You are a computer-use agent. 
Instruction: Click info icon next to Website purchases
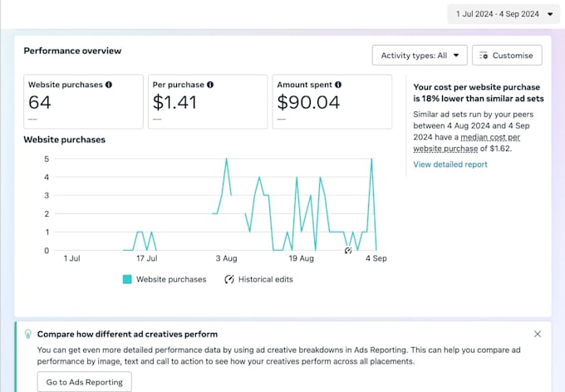pyautogui.click(x=109, y=85)
